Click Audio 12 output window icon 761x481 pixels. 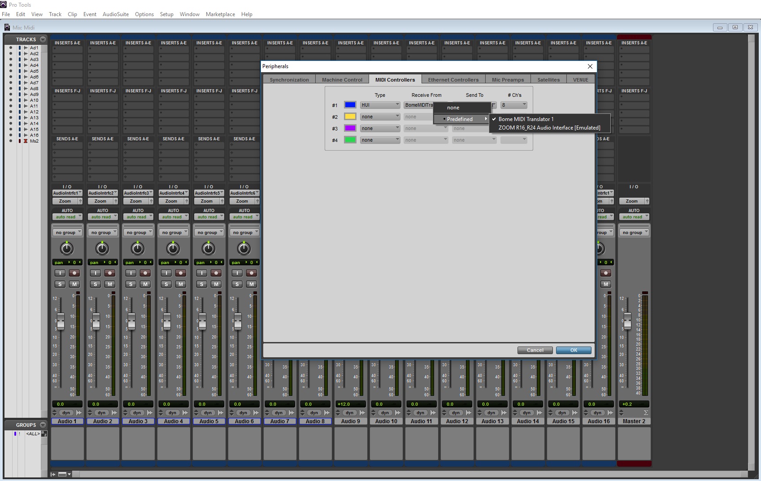point(469,413)
